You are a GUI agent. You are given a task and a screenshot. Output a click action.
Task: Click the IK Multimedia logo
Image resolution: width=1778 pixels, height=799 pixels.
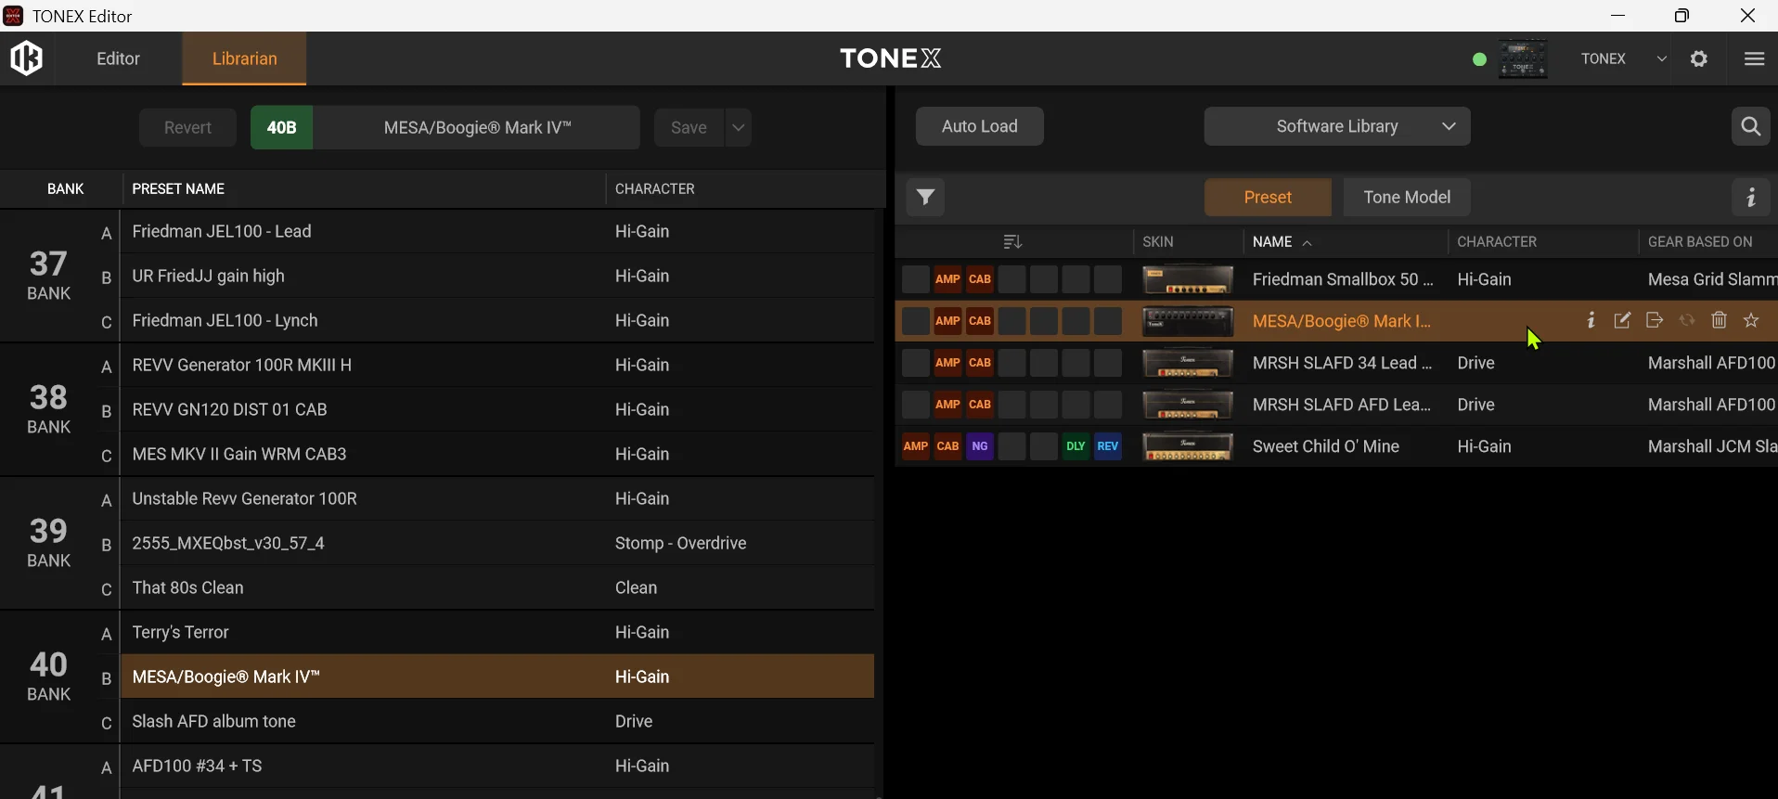click(x=27, y=58)
